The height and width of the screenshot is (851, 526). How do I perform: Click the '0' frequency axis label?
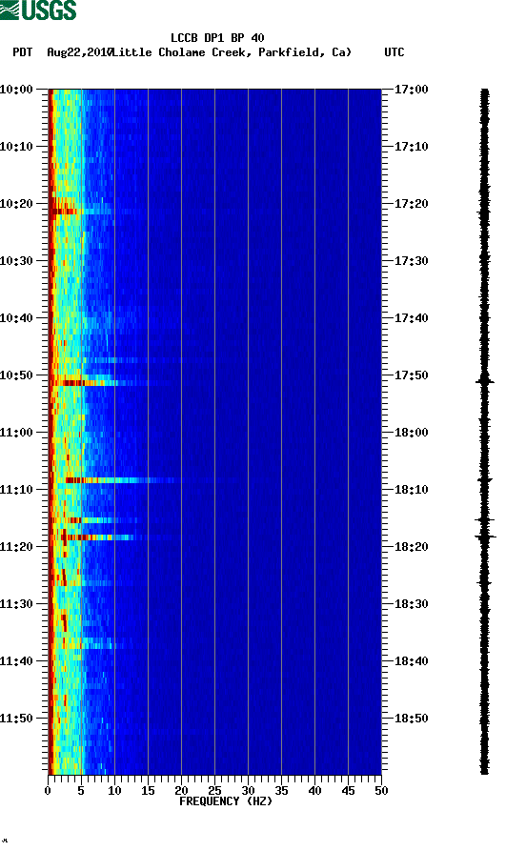click(x=48, y=791)
